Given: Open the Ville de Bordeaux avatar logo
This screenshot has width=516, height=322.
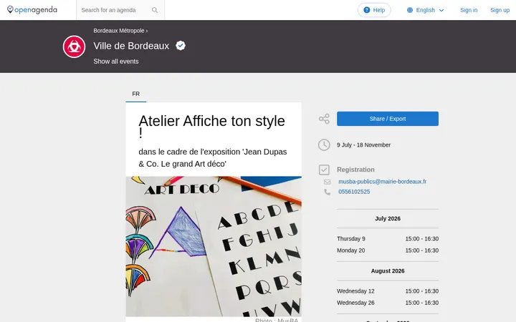Looking at the screenshot, I should 74,47.
